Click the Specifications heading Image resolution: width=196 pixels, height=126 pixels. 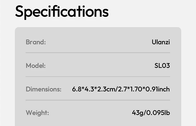point(62,11)
